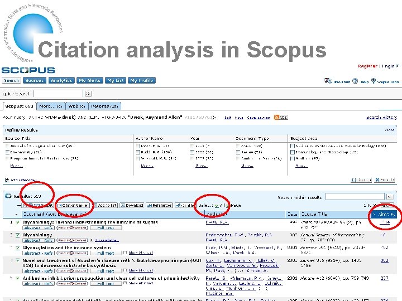Click the Edit query link
This screenshot has width=402, height=301.
pyautogui.click(x=227, y=118)
